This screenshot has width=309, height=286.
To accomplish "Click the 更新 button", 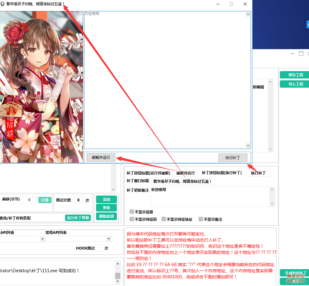I will click(106, 208).
